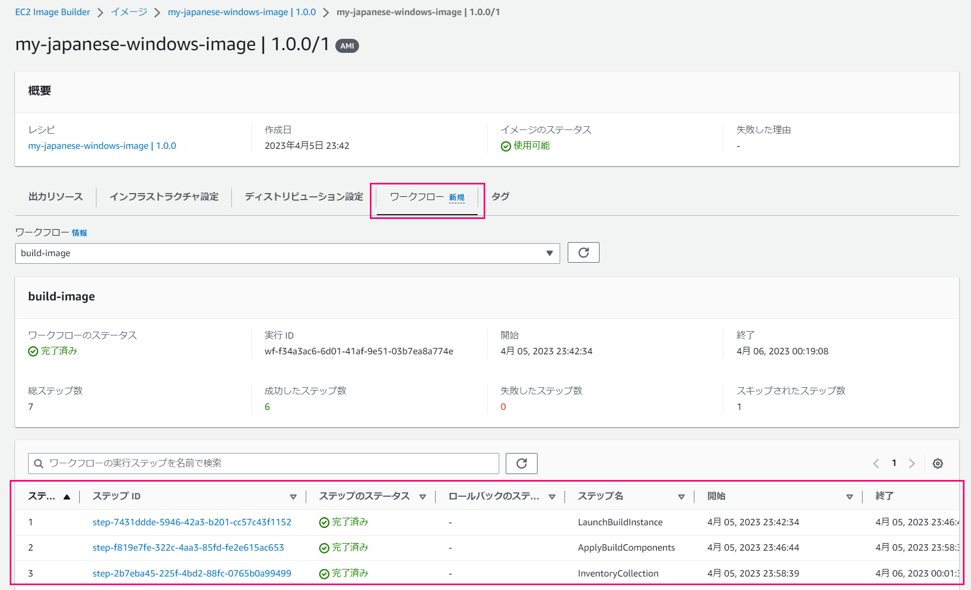Open イメージ breadcrumb link

tap(129, 12)
